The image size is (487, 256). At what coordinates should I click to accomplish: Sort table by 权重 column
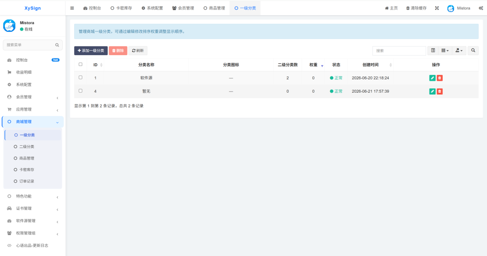[x=313, y=65]
